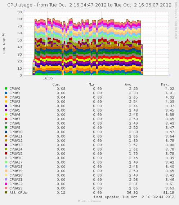Click the green CPU#0 legend swatch
179x205 pixels.
tap(6, 88)
